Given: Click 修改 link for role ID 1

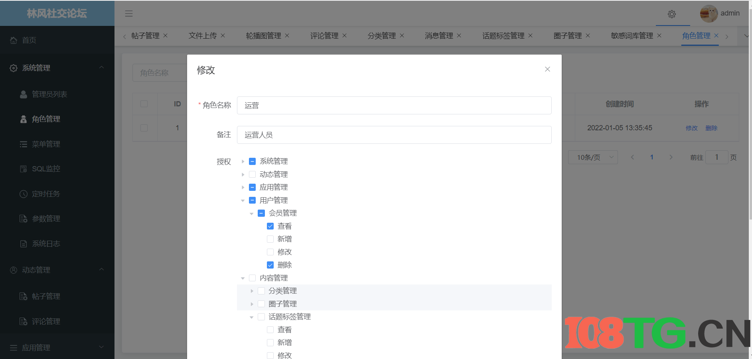Looking at the screenshot, I should 691,128.
